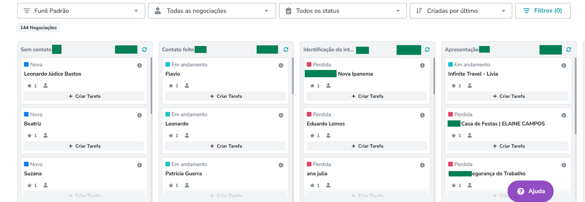Open the Ajuda help button

click(531, 191)
